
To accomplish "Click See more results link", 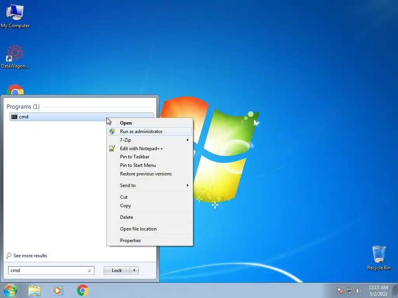I will [27, 256].
